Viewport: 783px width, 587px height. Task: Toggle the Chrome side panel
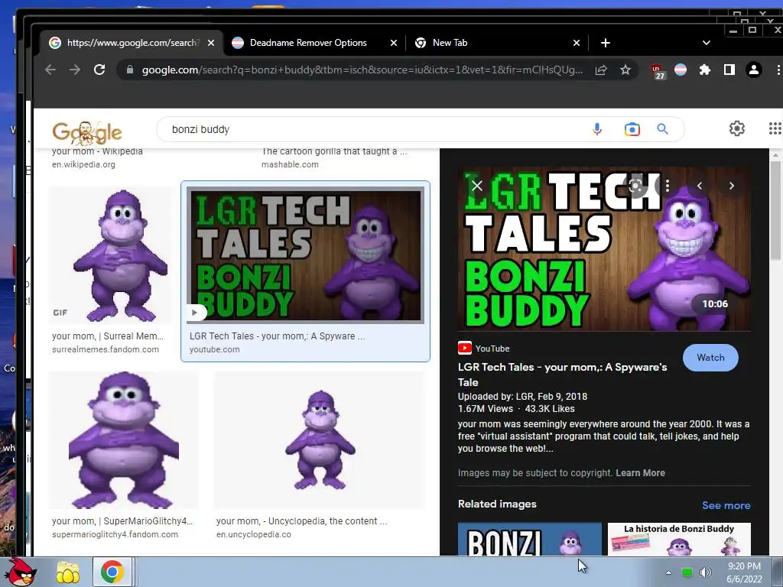(x=729, y=70)
